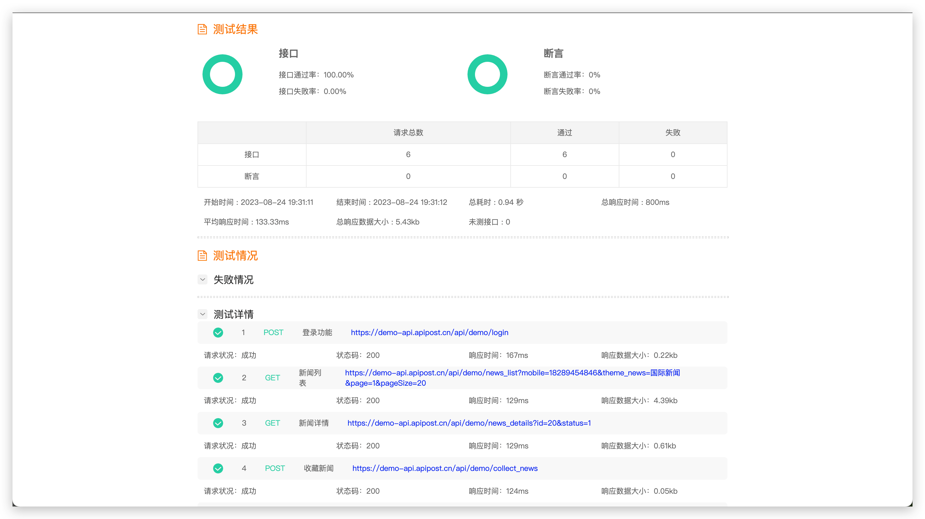Click the 接口 pass-rate donut chart
This screenshot has width=925, height=519.
(x=222, y=74)
